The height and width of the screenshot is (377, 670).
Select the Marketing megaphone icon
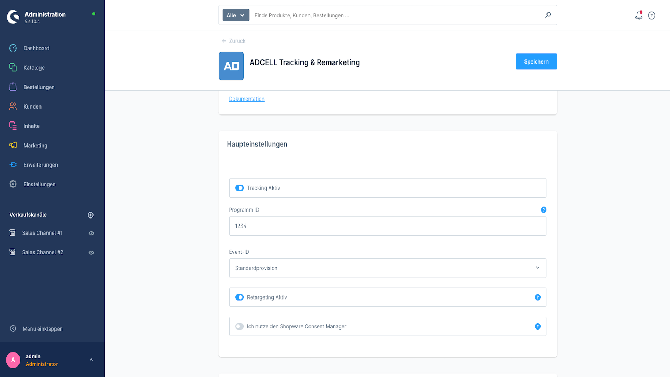(x=13, y=145)
